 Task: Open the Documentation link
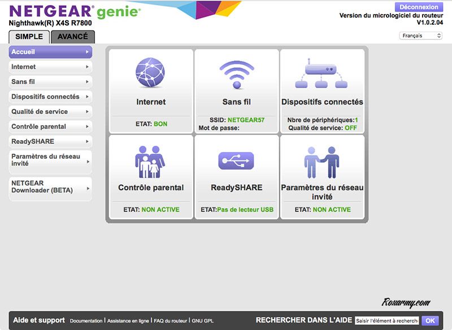pyautogui.click(x=86, y=321)
